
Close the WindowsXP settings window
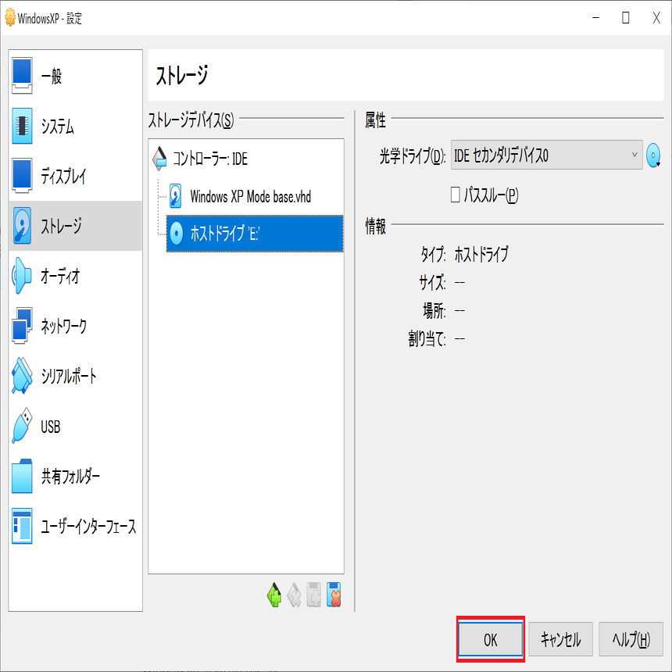coord(656,18)
